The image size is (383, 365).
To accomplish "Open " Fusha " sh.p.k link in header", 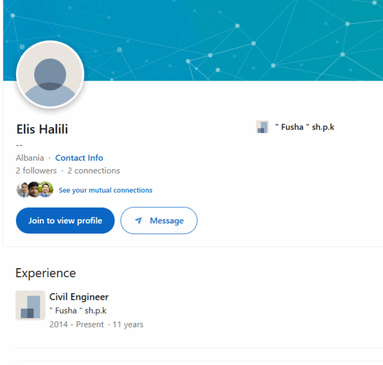I will (305, 127).
